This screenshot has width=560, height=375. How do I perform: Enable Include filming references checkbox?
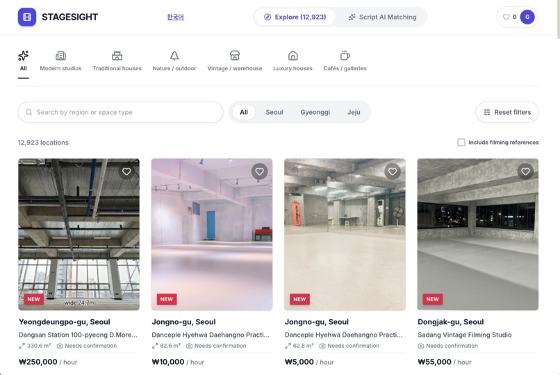461,143
